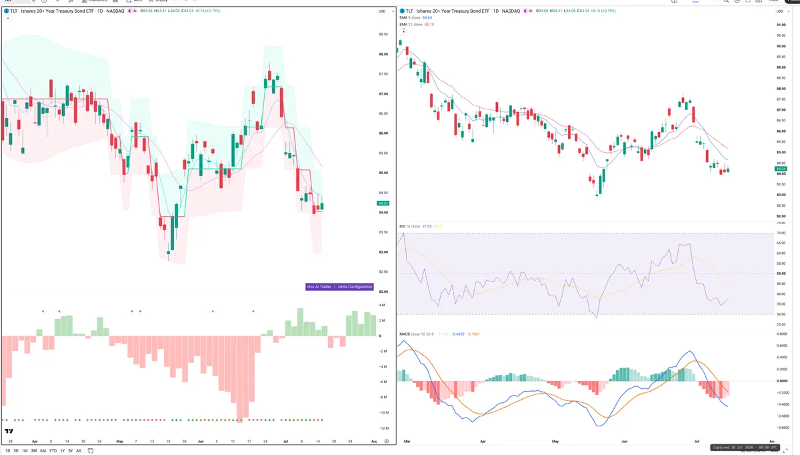Select 1M time range
This screenshot has width=800, height=455.
[25, 450]
